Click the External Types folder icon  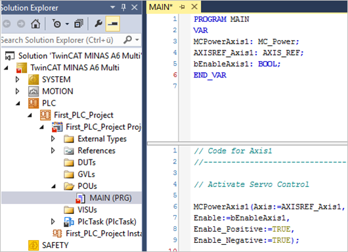(69, 139)
